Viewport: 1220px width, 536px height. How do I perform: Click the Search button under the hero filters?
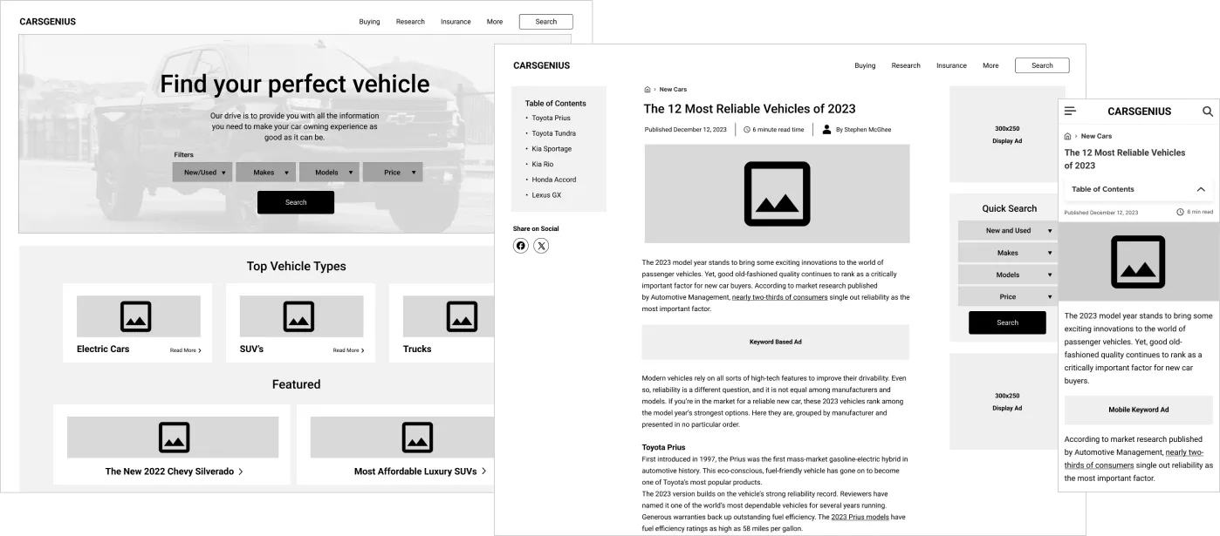(296, 201)
